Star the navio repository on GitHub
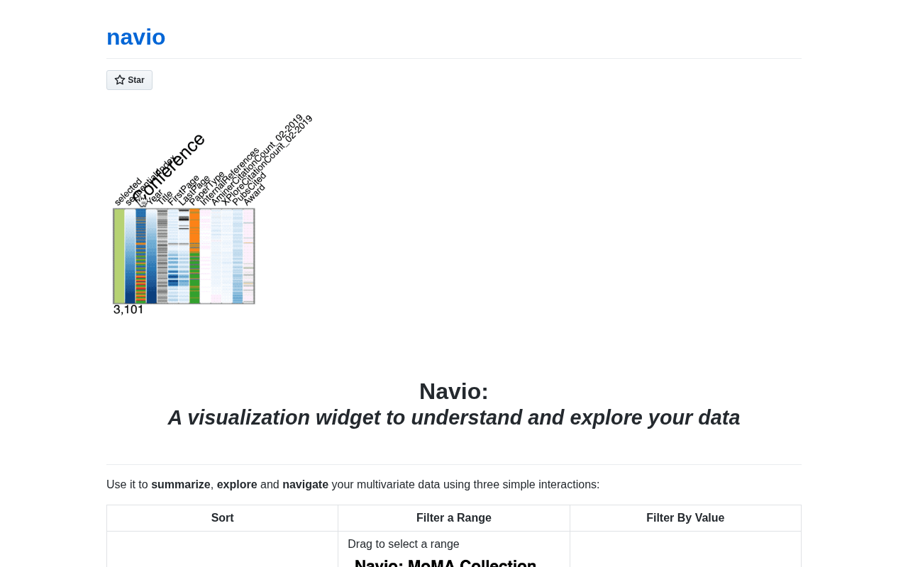The height and width of the screenshot is (567, 908). click(x=129, y=80)
